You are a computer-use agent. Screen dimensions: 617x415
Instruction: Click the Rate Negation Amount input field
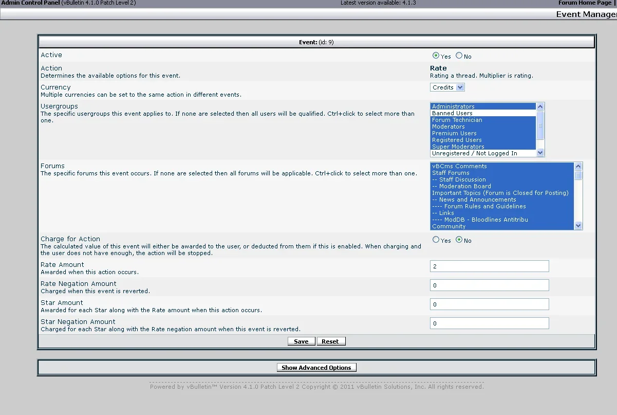pos(490,285)
